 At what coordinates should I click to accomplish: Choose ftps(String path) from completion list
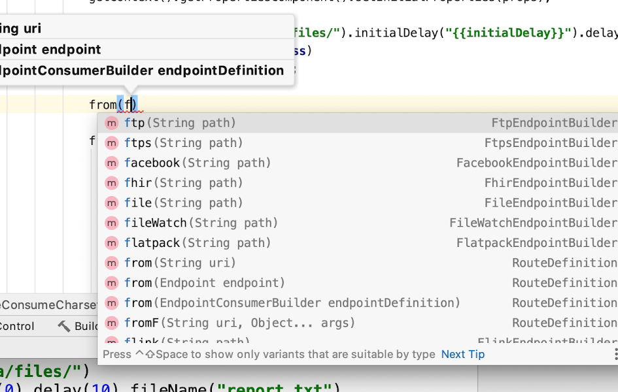[x=184, y=143]
